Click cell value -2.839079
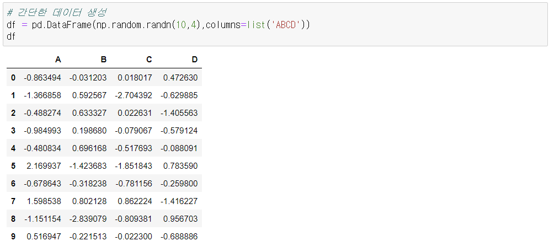549x241 pixels. coord(88,219)
